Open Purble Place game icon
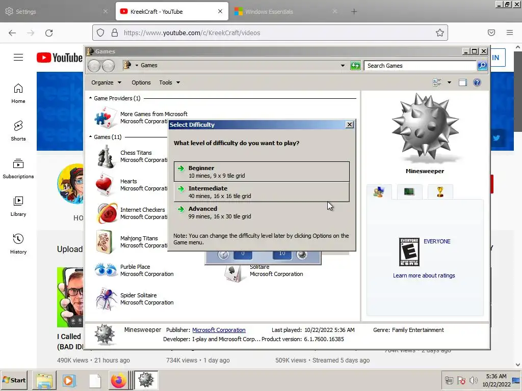This screenshot has height=391, width=522. (106, 270)
